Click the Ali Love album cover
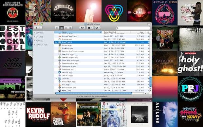203x127 pixels. click(165, 114)
